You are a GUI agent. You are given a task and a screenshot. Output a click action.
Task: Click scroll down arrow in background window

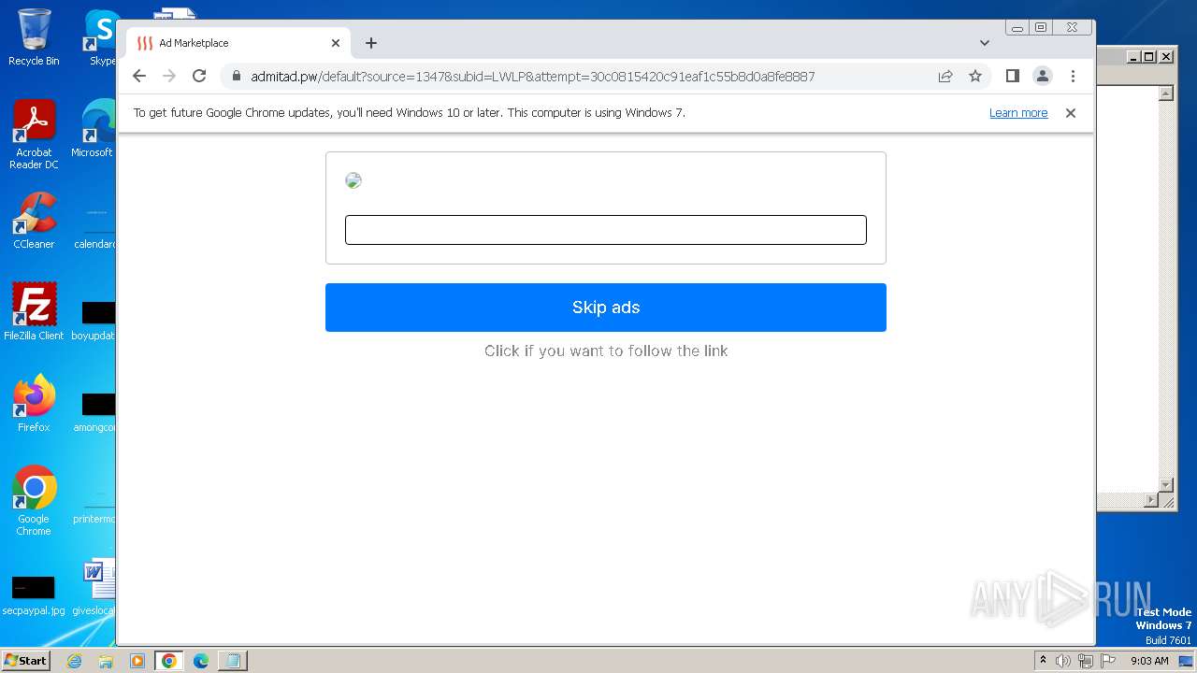[1166, 484]
